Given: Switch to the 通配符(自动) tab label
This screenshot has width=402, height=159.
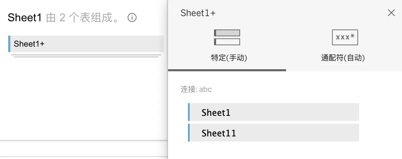Looking at the screenshot, I should [343, 58].
